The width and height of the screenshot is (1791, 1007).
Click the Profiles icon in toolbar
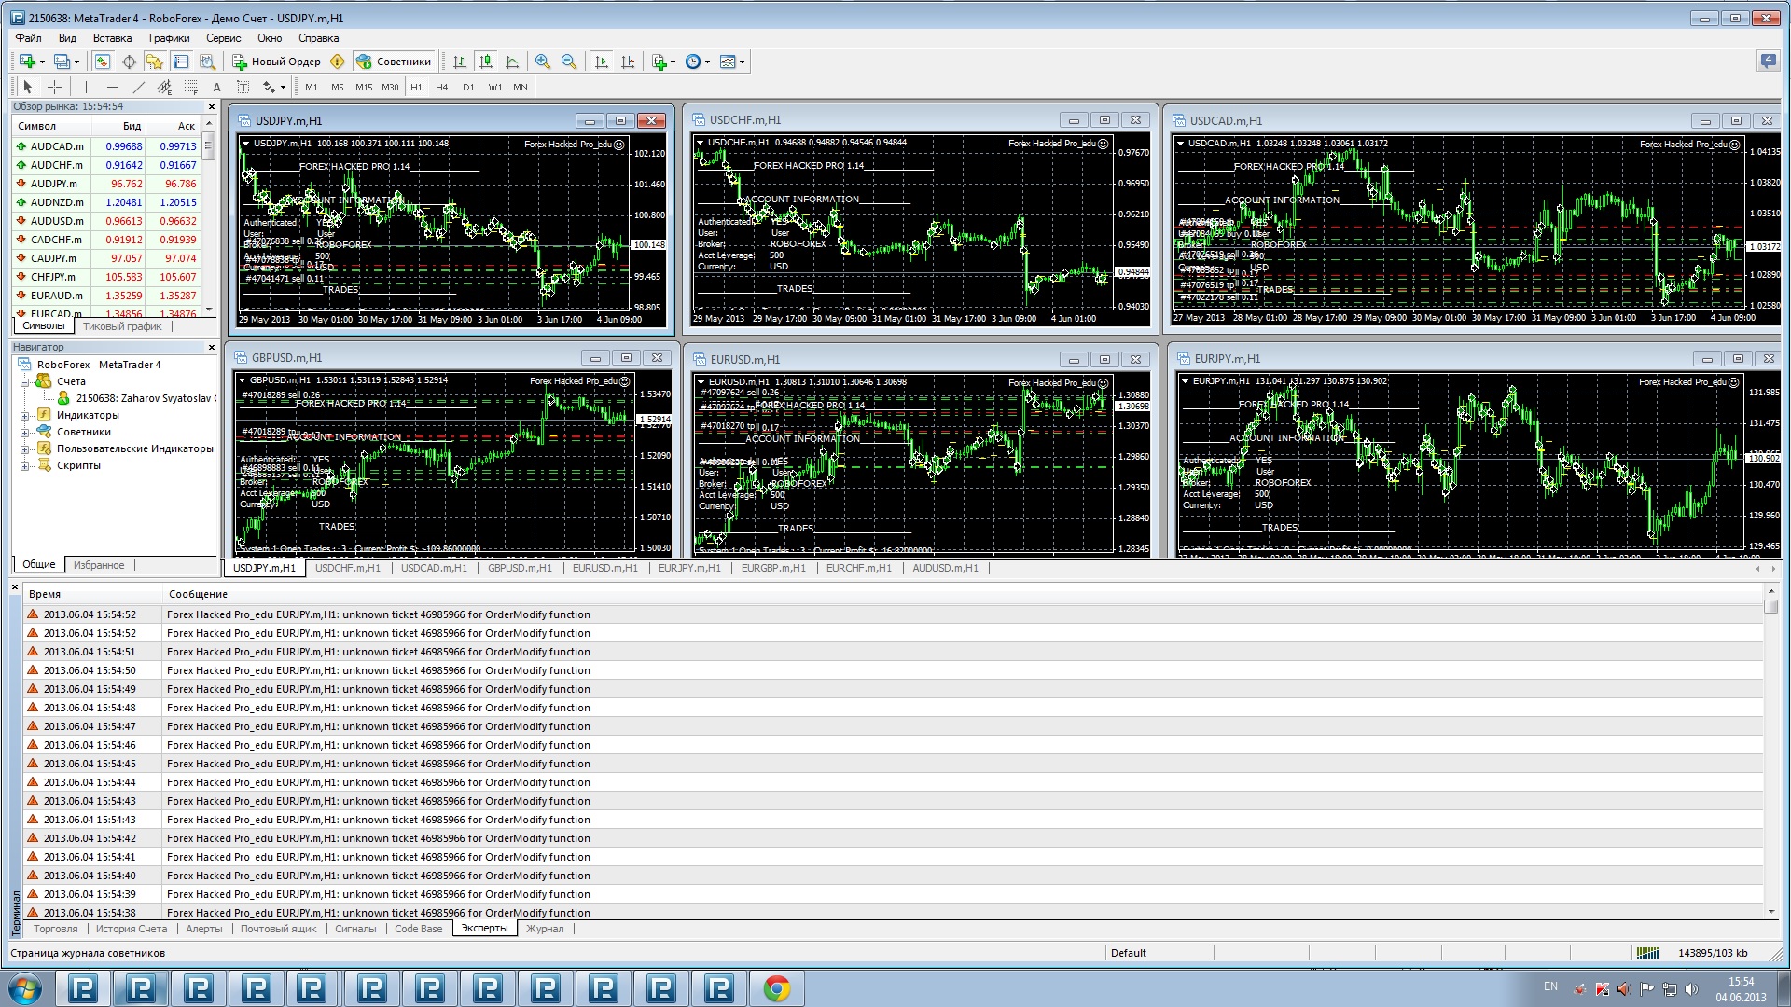click(62, 62)
